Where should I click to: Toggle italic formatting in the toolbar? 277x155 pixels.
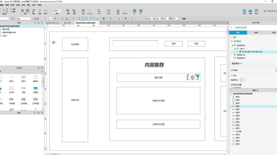click(58, 18)
